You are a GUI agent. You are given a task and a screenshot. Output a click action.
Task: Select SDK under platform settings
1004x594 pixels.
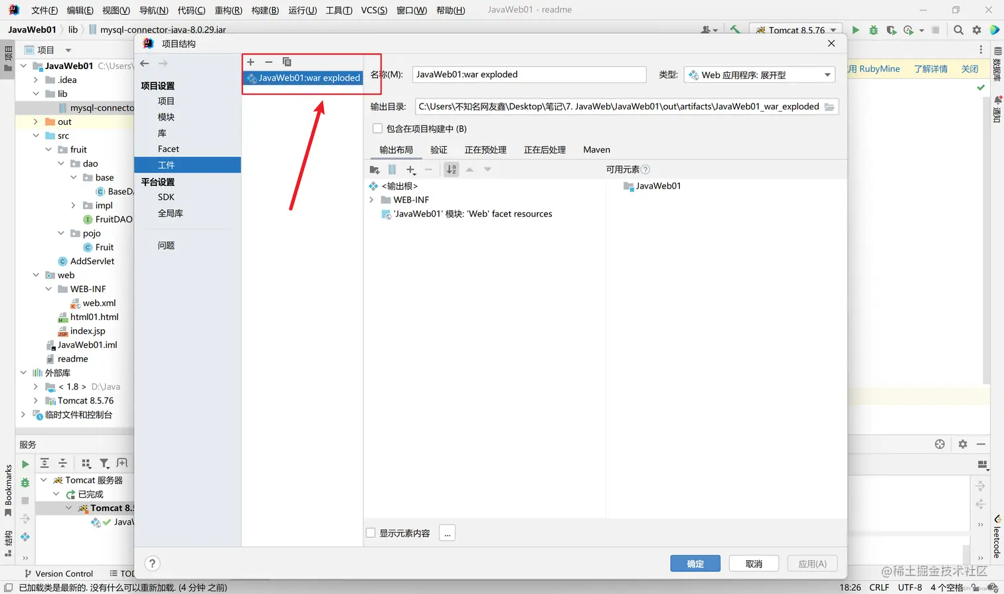(166, 197)
